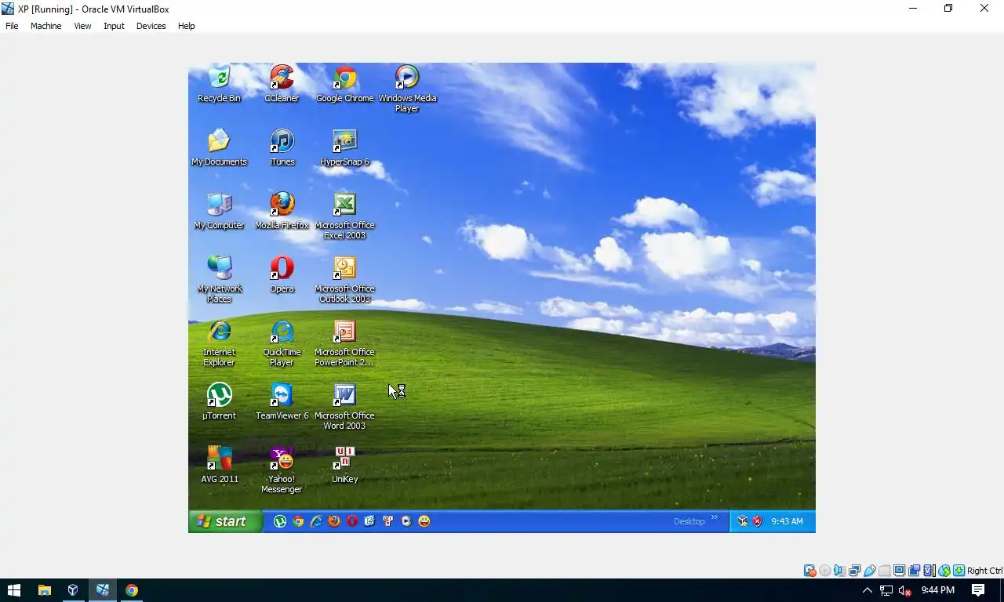Click the VirtualBox mouse integration indicator
This screenshot has height=602, width=1004.
click(944, 571)
